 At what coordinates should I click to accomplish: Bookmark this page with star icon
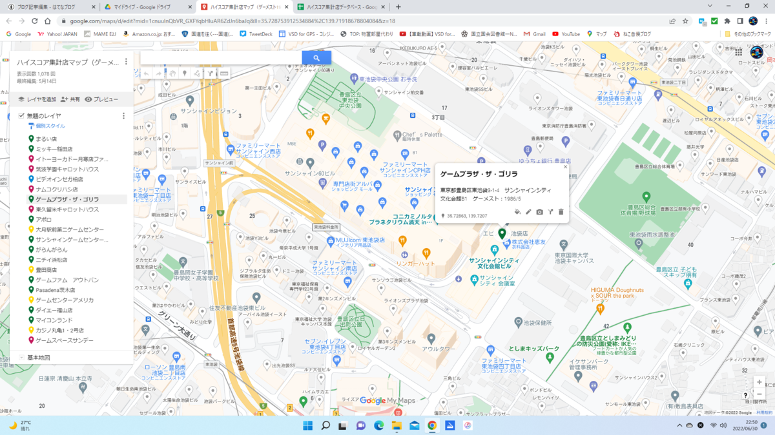[x=685, y=21]
